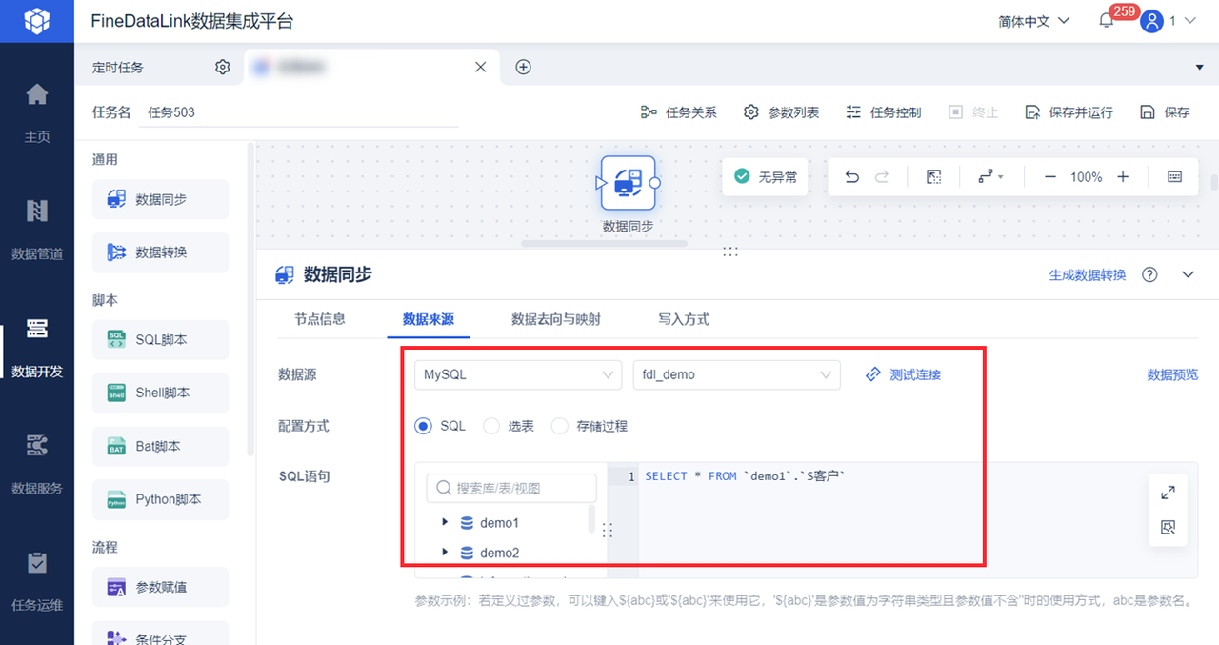1219x645 pixels.
Task: Click the 任务名 input field
Action: pyautogui.click(x=299, y=111)
